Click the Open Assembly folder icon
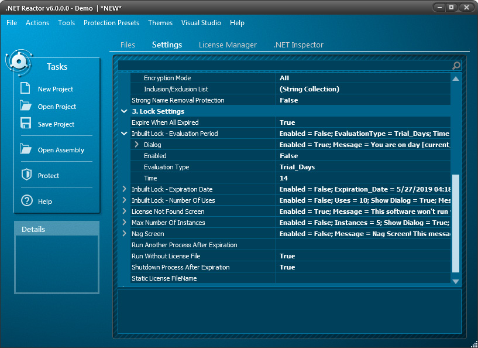478x348 pixels. [x=25, y=149]
